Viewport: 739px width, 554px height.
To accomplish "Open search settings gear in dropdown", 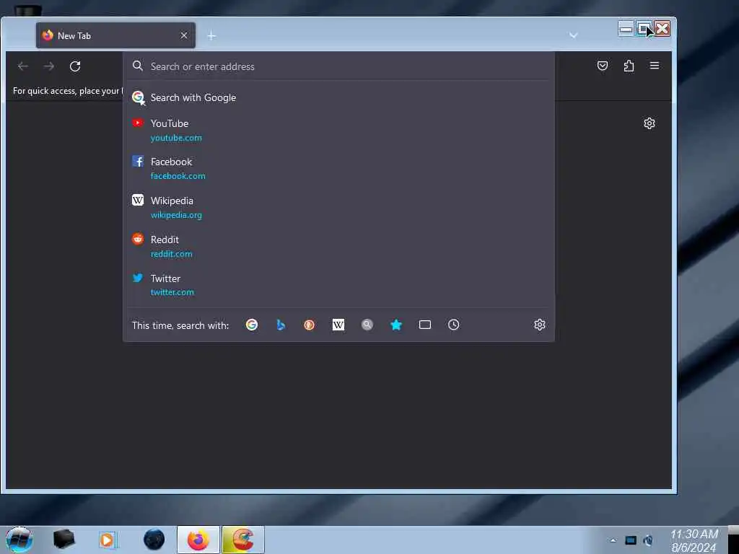I will [x=540, y=325].
